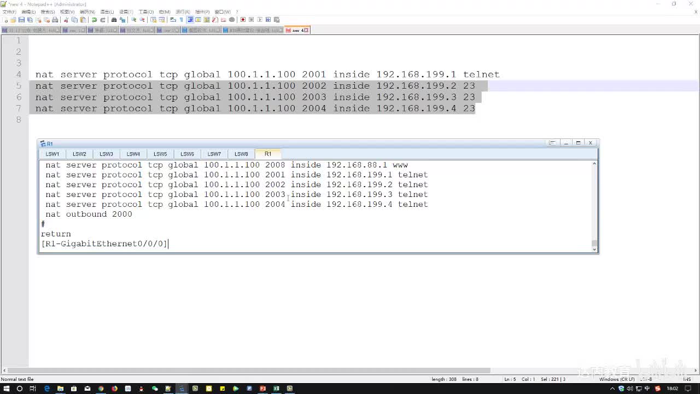
Task: Switch to the LSW7 tab in R1 window
Action: click(x=214, y=154)
